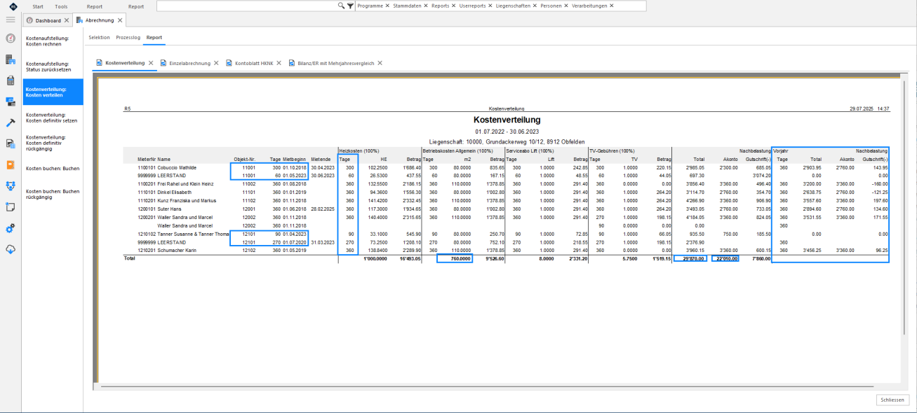
Task: Select the hammer tool sidebar icon
Action: pyautogui.click(x=10, y=122)
